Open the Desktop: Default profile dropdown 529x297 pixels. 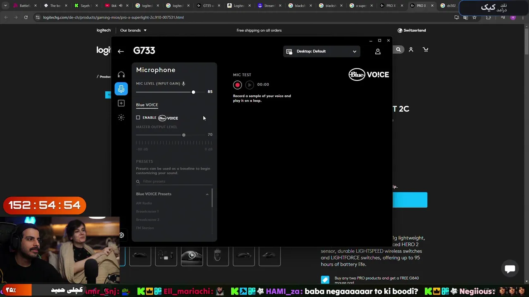click(322, 51)
